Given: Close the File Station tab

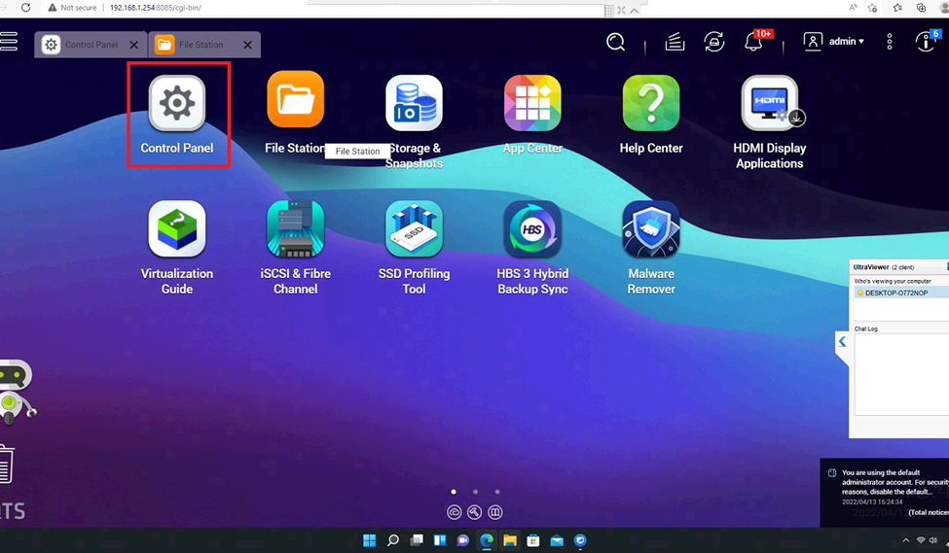Looking at the screenshot, I should [247, 45].
